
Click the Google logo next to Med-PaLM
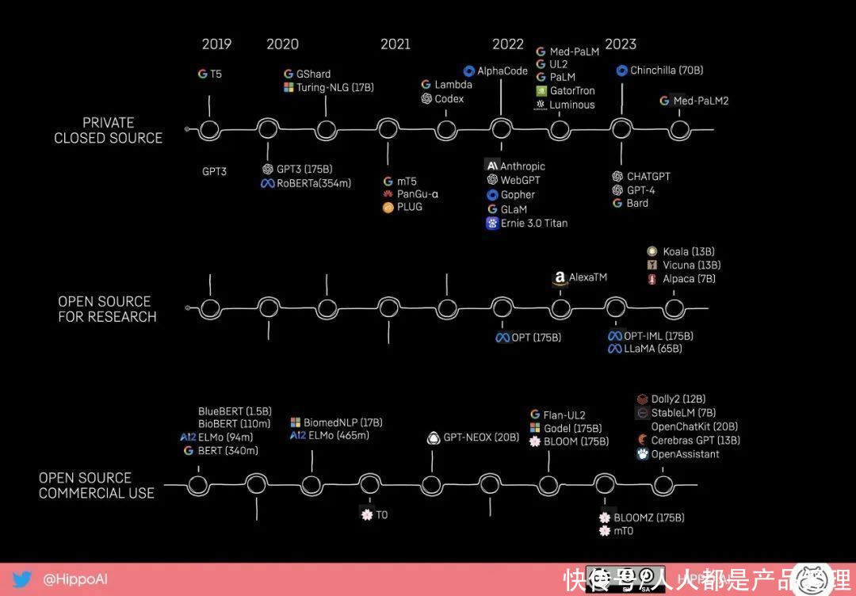[x=541, y=52]
